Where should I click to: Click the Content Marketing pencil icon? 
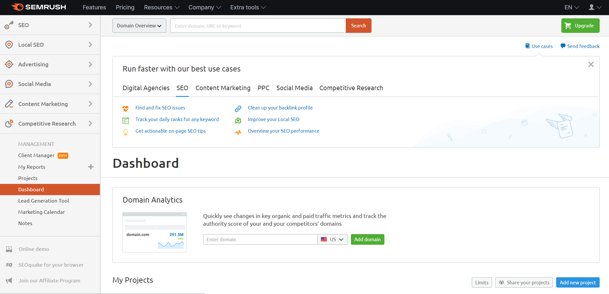click(9, 104)
